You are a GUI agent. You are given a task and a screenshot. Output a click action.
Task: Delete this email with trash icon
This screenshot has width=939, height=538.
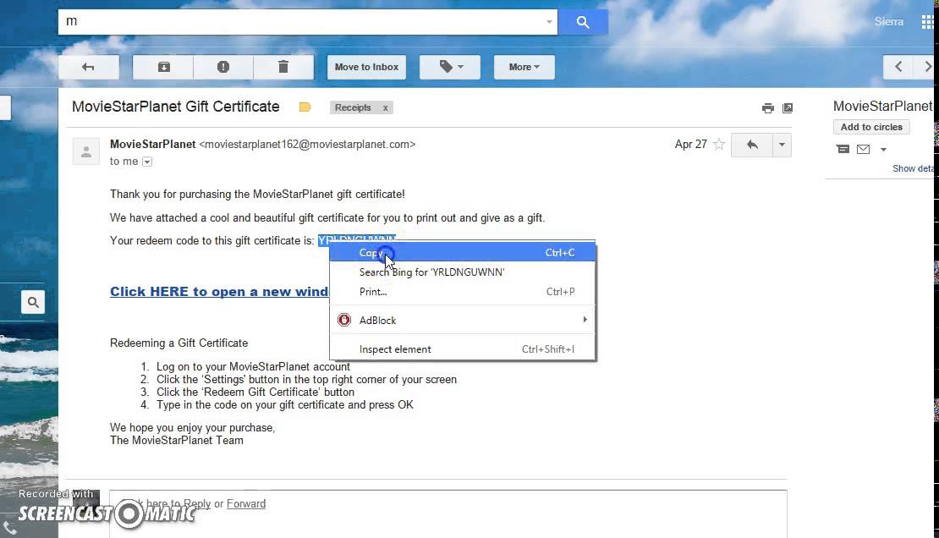[x=283, y=67]
